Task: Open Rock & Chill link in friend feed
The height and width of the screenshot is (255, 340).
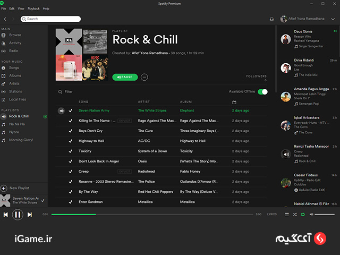Action: tap(307, 161)
